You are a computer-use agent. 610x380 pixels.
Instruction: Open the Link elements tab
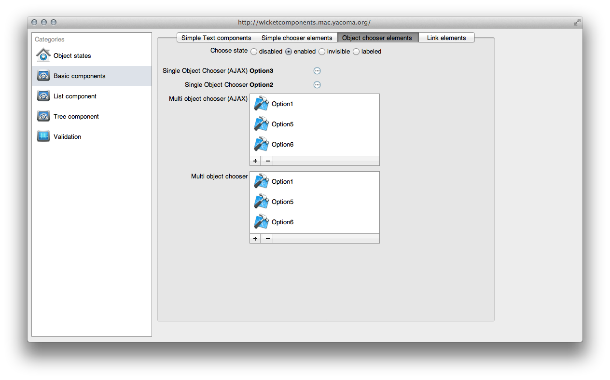446,38
